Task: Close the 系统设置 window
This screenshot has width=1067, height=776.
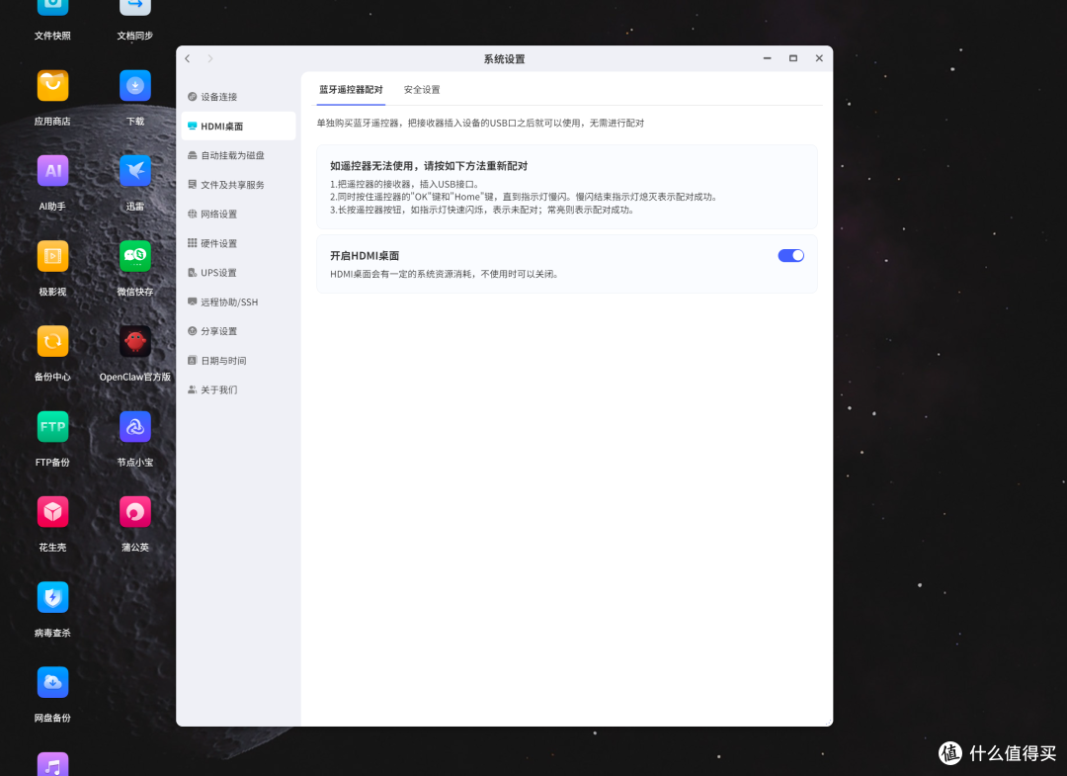Action: pyautogui.click(x=819, y=58)
